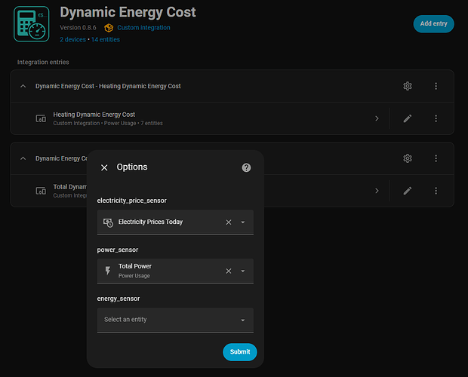468x377 pixels.
Task: Close the Options dialog with X
Action: pos(104,167)
